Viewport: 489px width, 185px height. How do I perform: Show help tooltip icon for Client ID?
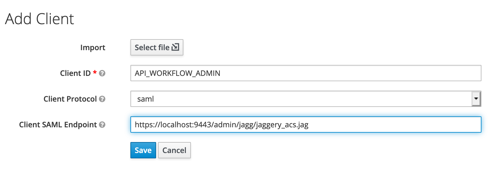click(102, 73)
